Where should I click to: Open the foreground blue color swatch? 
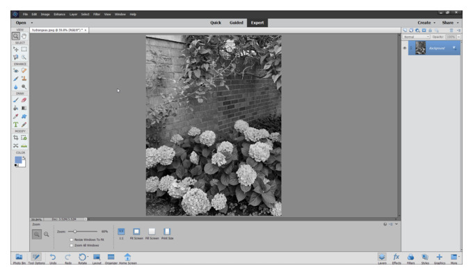(x=18, y=159)
